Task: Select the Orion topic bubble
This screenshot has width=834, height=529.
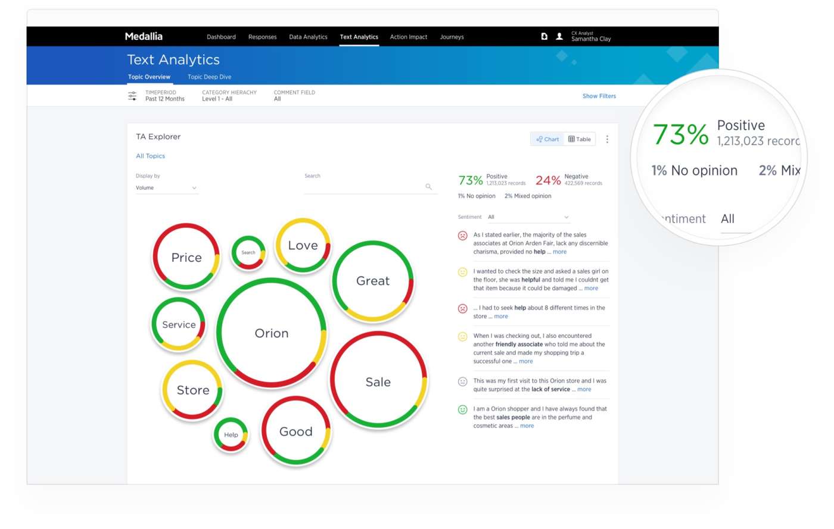Action: 272,334
